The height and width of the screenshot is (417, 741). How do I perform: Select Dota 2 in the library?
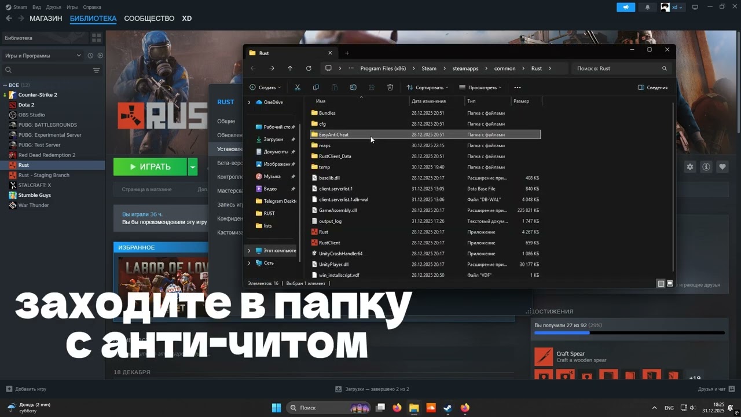pos(26,105)
